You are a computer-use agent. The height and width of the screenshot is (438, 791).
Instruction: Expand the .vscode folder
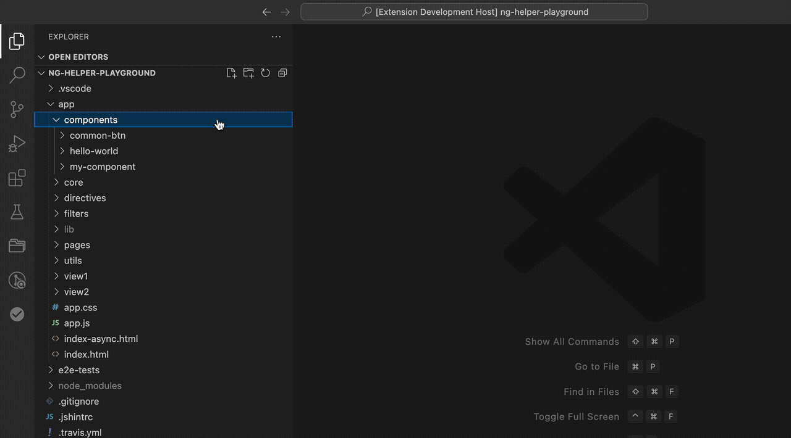pos(163,88)
